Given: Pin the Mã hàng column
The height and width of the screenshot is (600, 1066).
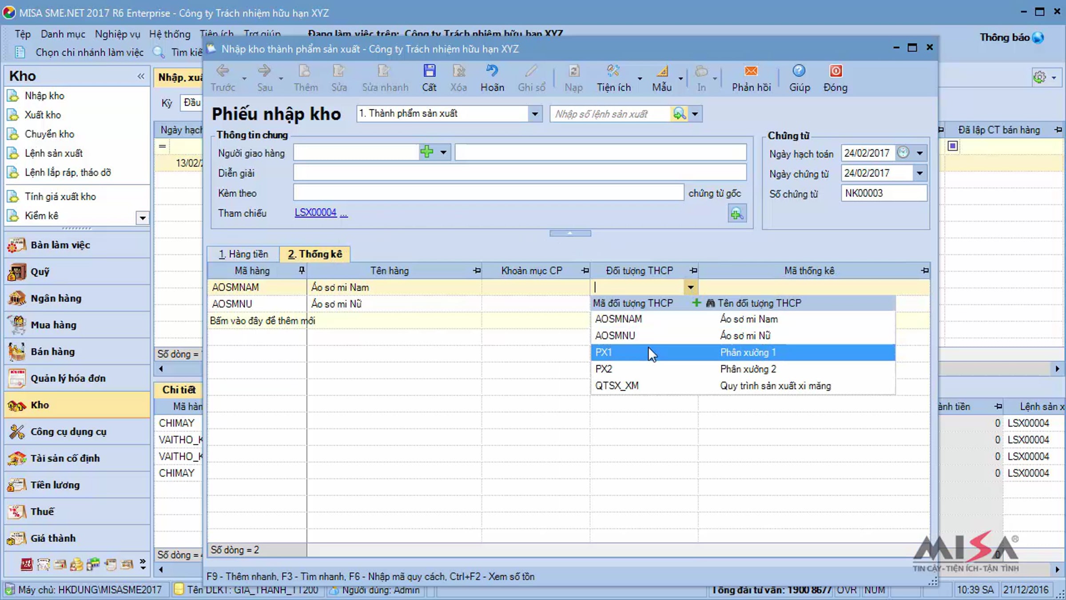Looking at the screenshot, I should pyautogui.click(x=302, y=270).
